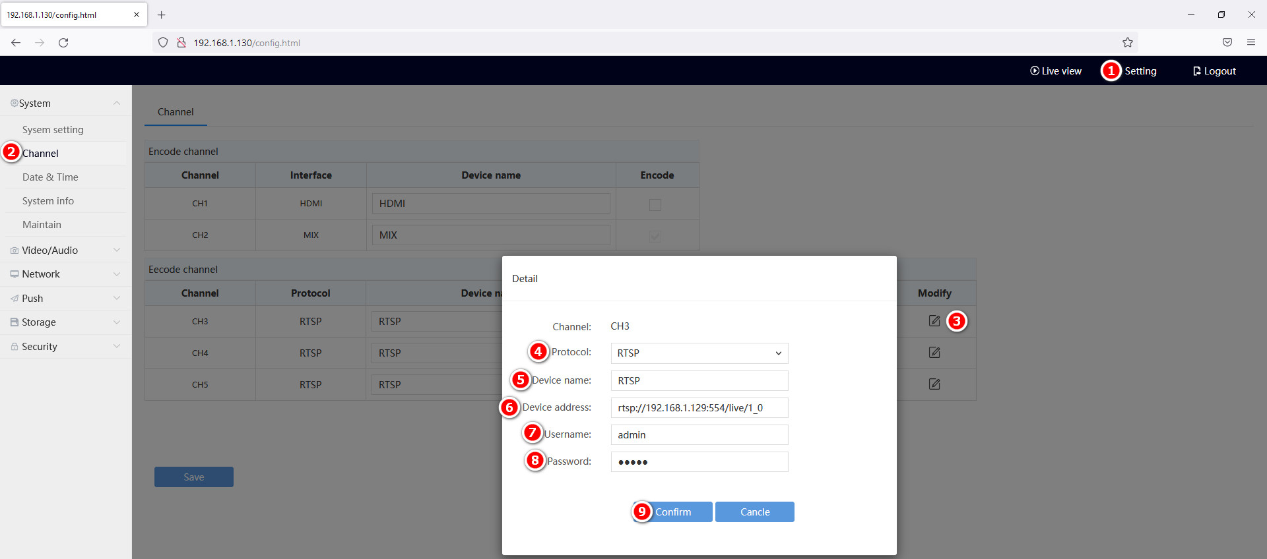
Task: Expand the Video/Audio sidebar section
Action: pyautogui.click(x=65, y=250)
